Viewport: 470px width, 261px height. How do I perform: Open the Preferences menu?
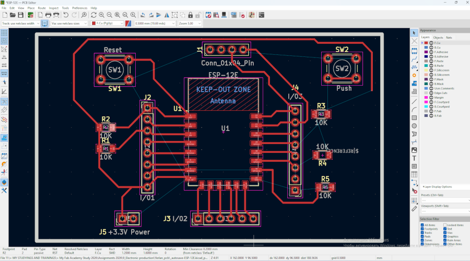[80, 8]
